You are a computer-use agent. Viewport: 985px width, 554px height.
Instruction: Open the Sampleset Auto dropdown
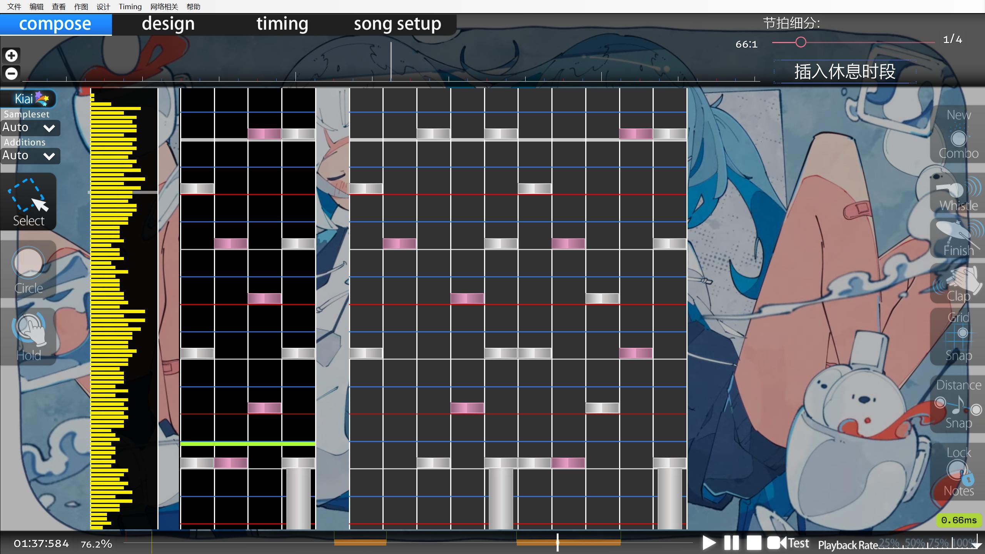[x=30, y=128]
